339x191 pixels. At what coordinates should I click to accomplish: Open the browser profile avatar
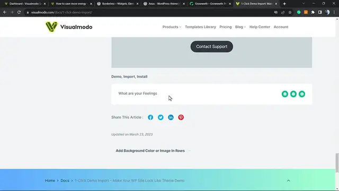coord(327,12)
